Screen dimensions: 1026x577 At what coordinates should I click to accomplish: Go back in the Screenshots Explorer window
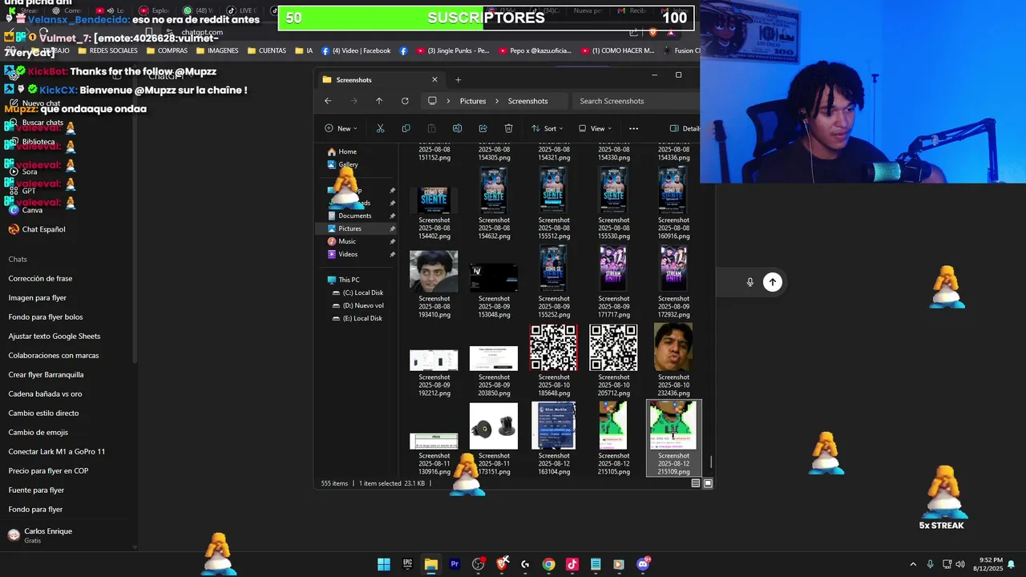tap(328, 101)
